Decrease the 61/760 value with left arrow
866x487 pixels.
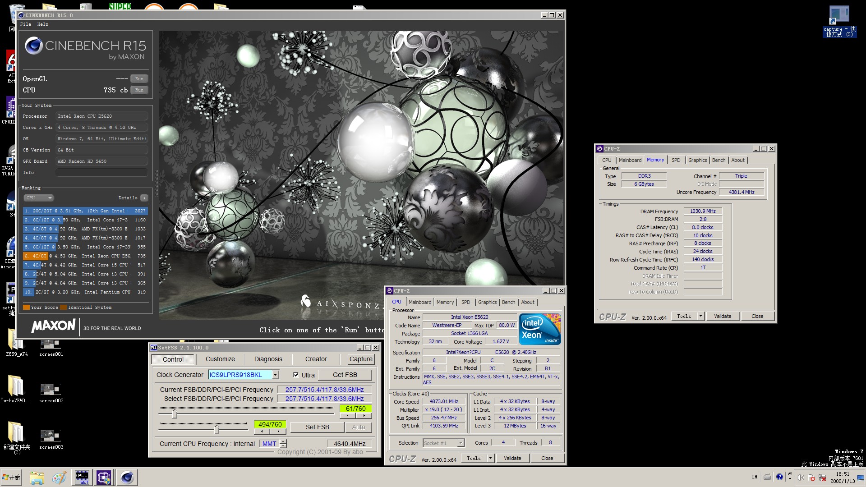[347, 416]
